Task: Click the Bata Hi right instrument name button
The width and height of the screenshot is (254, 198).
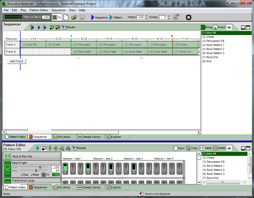Action: pyautogui.click(x=36, y=163)
